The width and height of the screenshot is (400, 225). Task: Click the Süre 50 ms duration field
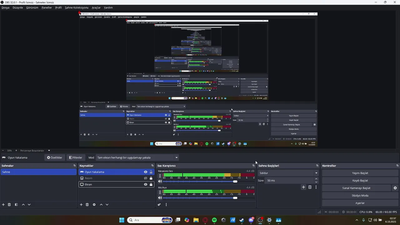(x=289, y=181)
